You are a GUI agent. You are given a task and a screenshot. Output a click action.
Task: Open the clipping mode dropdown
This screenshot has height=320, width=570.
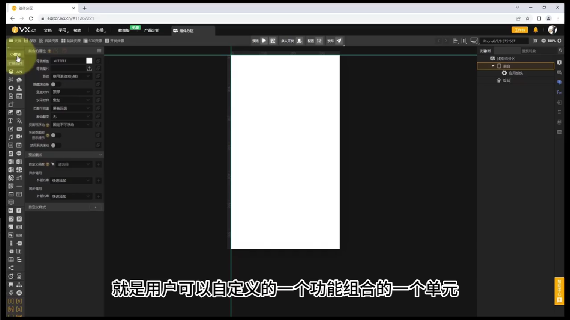72,76
